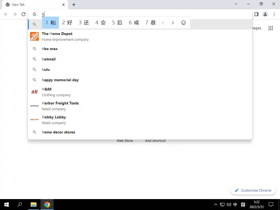Select IME candidate 7 很
The height and width of the screenshot is (210, 280).
click(x=150, y=23)
